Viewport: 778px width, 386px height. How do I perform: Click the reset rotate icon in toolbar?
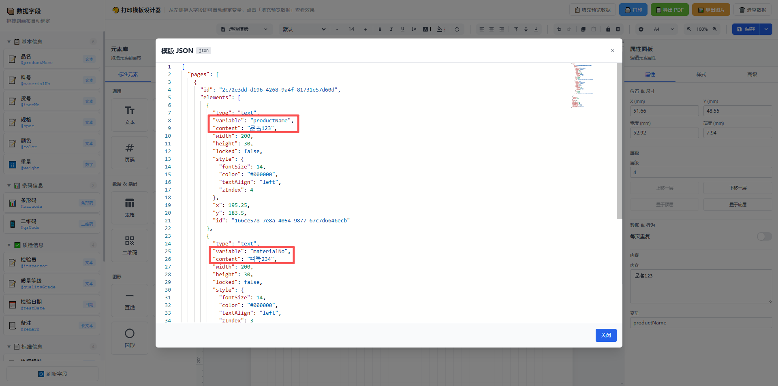pyautogui.click(x=457, y=29)
